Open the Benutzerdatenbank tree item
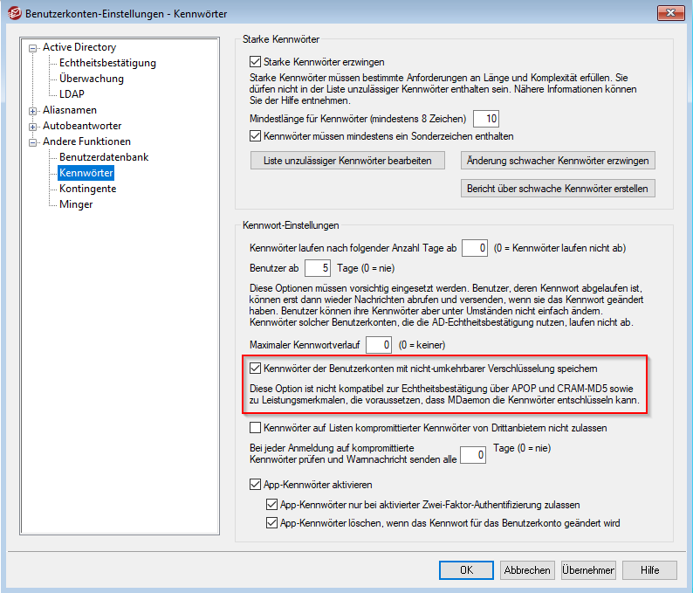693x593 pixels. (104, 157)
